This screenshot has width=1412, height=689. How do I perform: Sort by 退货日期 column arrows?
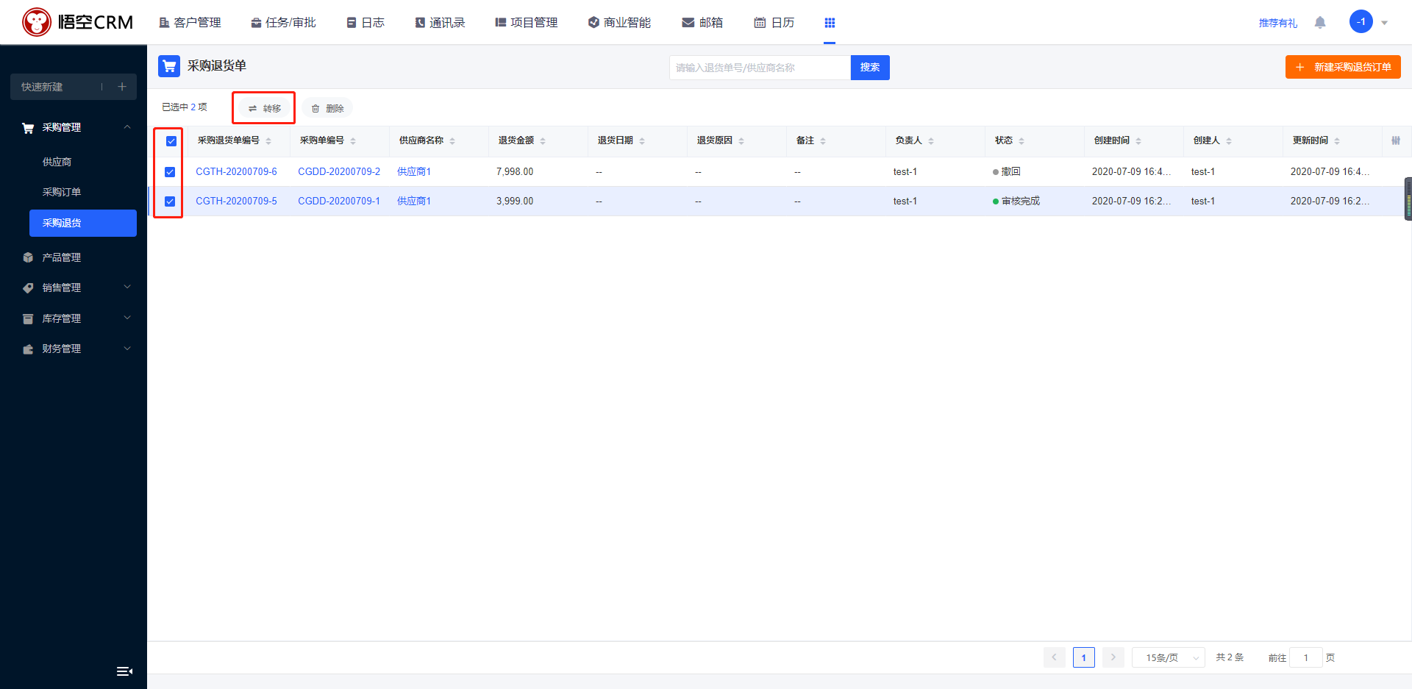[x=642, y=141]
